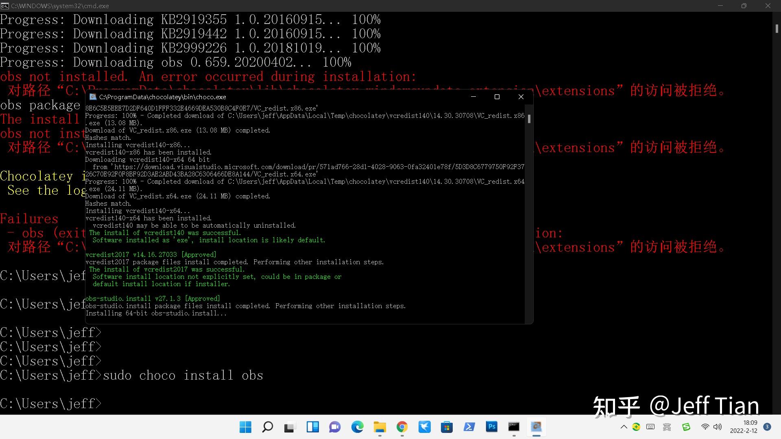
Task: Open Teams Chat from taskbar
Action: click(335, 427)
